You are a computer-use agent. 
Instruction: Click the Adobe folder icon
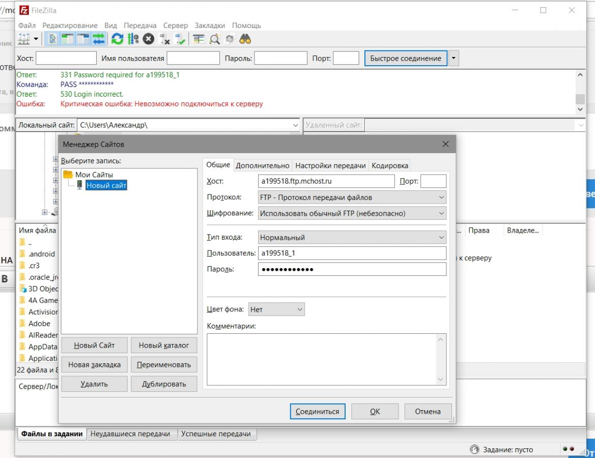point(22,324)
